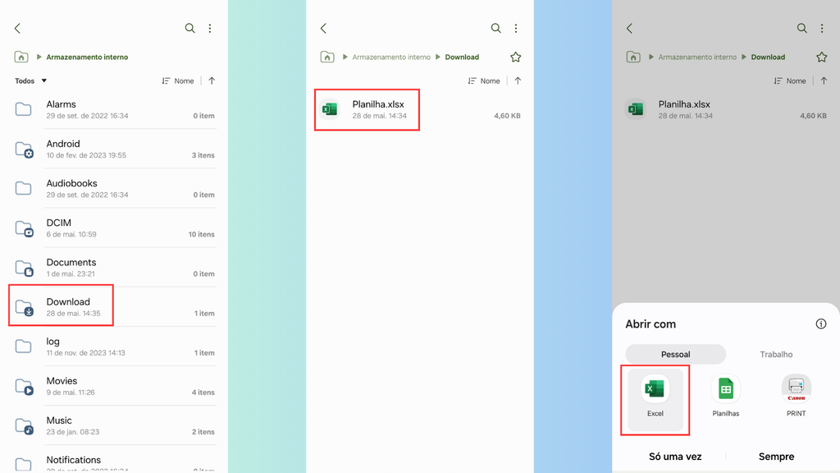This screenshot has height=473, width=840.
Task: Select '10 itens' count of DCIM folder
Action: tap(202, 234)
